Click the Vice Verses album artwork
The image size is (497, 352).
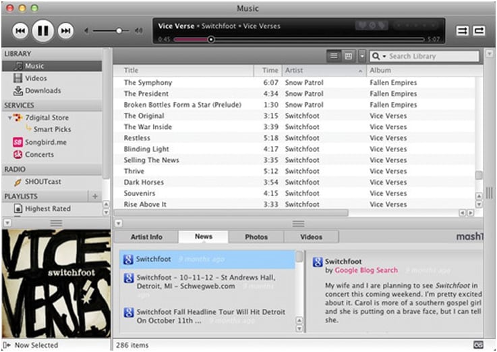tap(57, 284)
